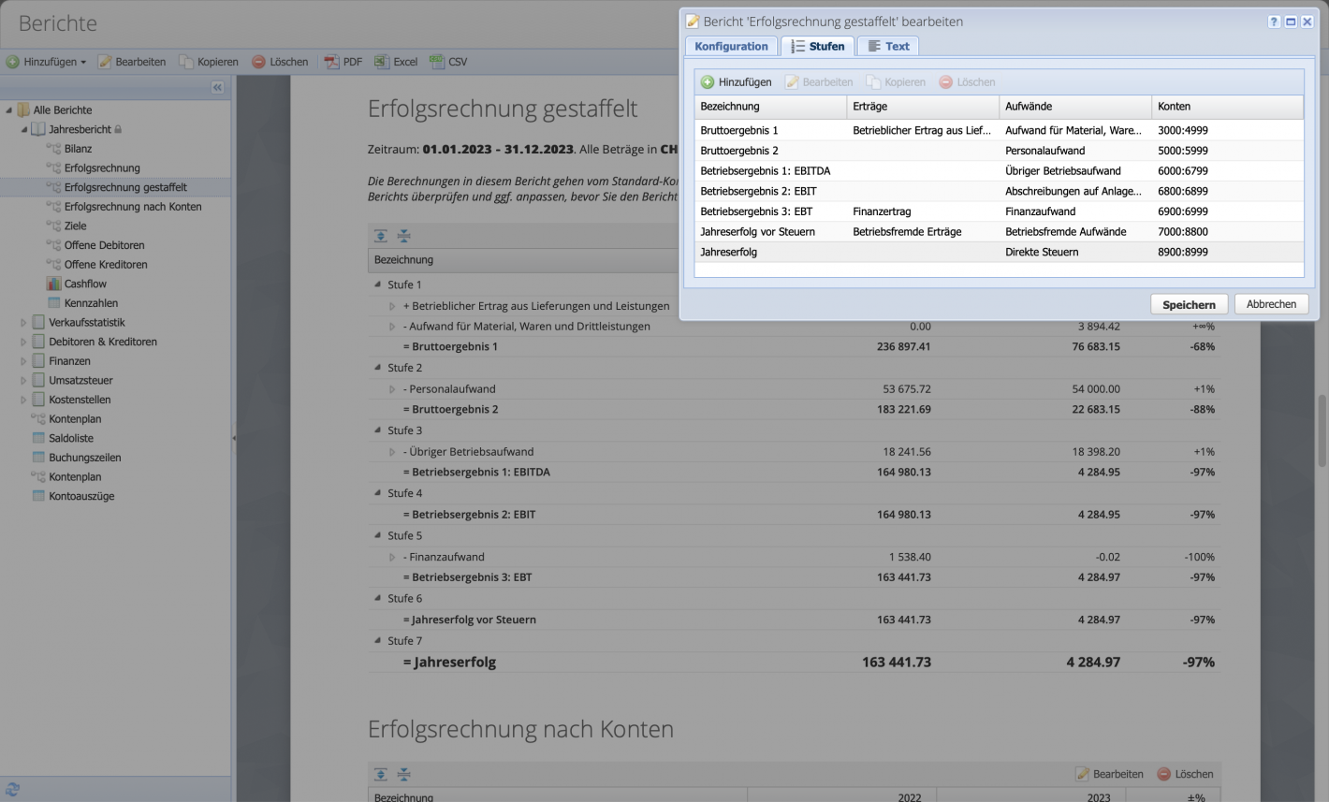The height and width of the screenshot is (802, 1329).
Task: Expand all rows of the Erfolgsrechnung table
Action: tap(380, 235)
